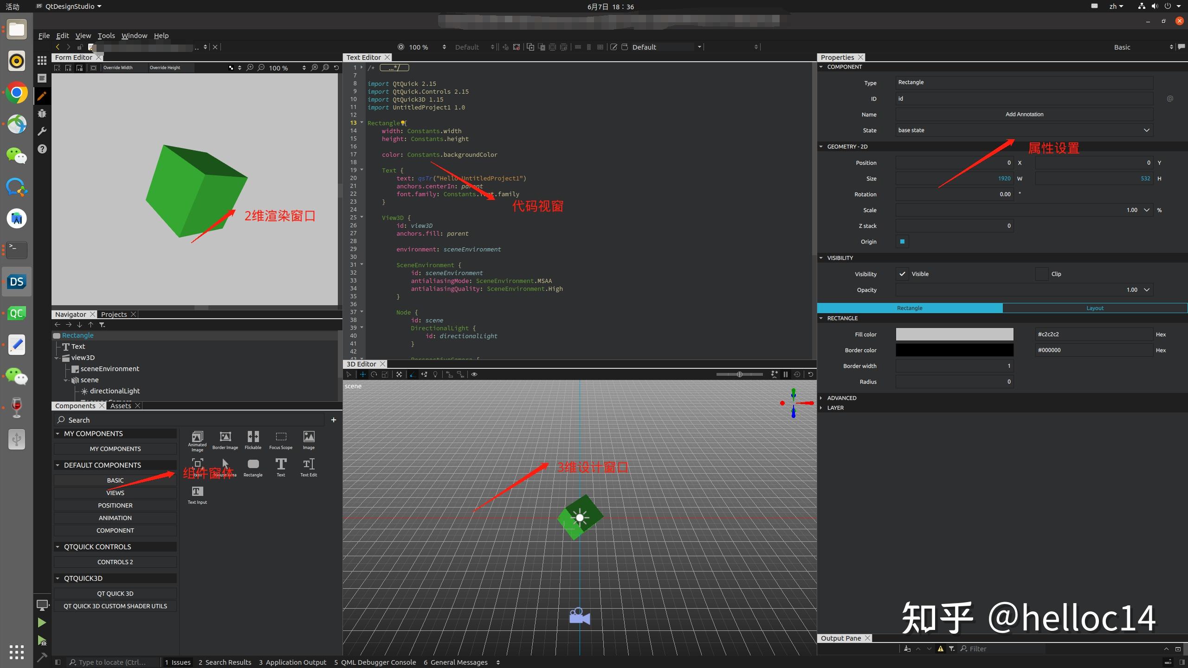Toggle visibility eye icon in 3D Editor toolbar
The height and width of the screenshot is (668, 1188).
tap(474, 374)
